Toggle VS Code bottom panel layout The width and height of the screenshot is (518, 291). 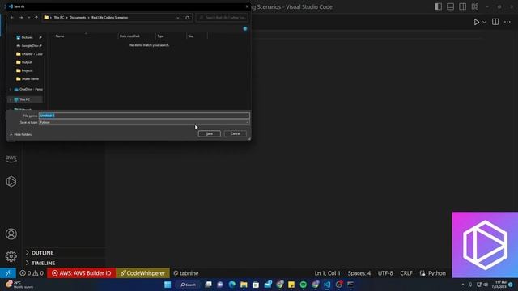pos(450,6)
